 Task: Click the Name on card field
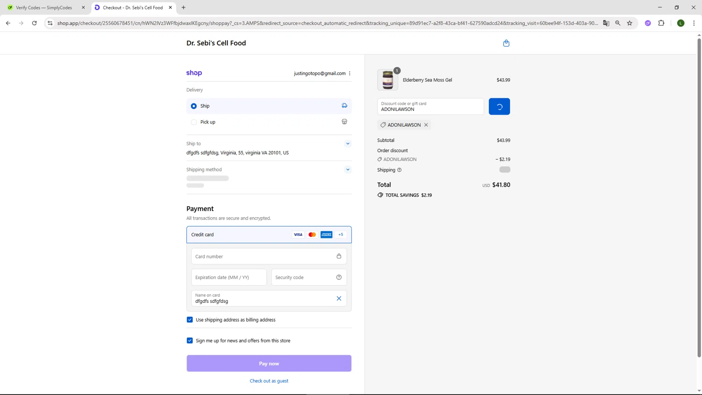tap(269, 299)
